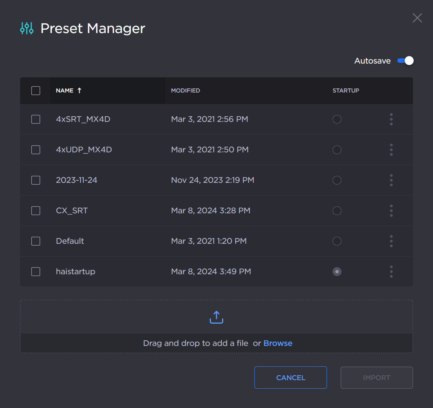Sort the list by Modified column
Image resolution: width=433 pixels, height=408 pixels.
pos(185,91)
